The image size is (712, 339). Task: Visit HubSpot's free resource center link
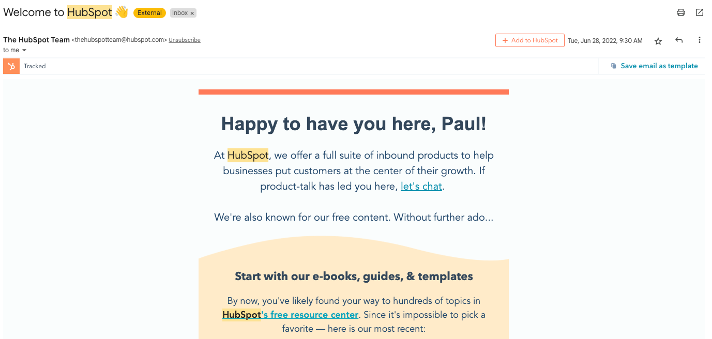290,315
